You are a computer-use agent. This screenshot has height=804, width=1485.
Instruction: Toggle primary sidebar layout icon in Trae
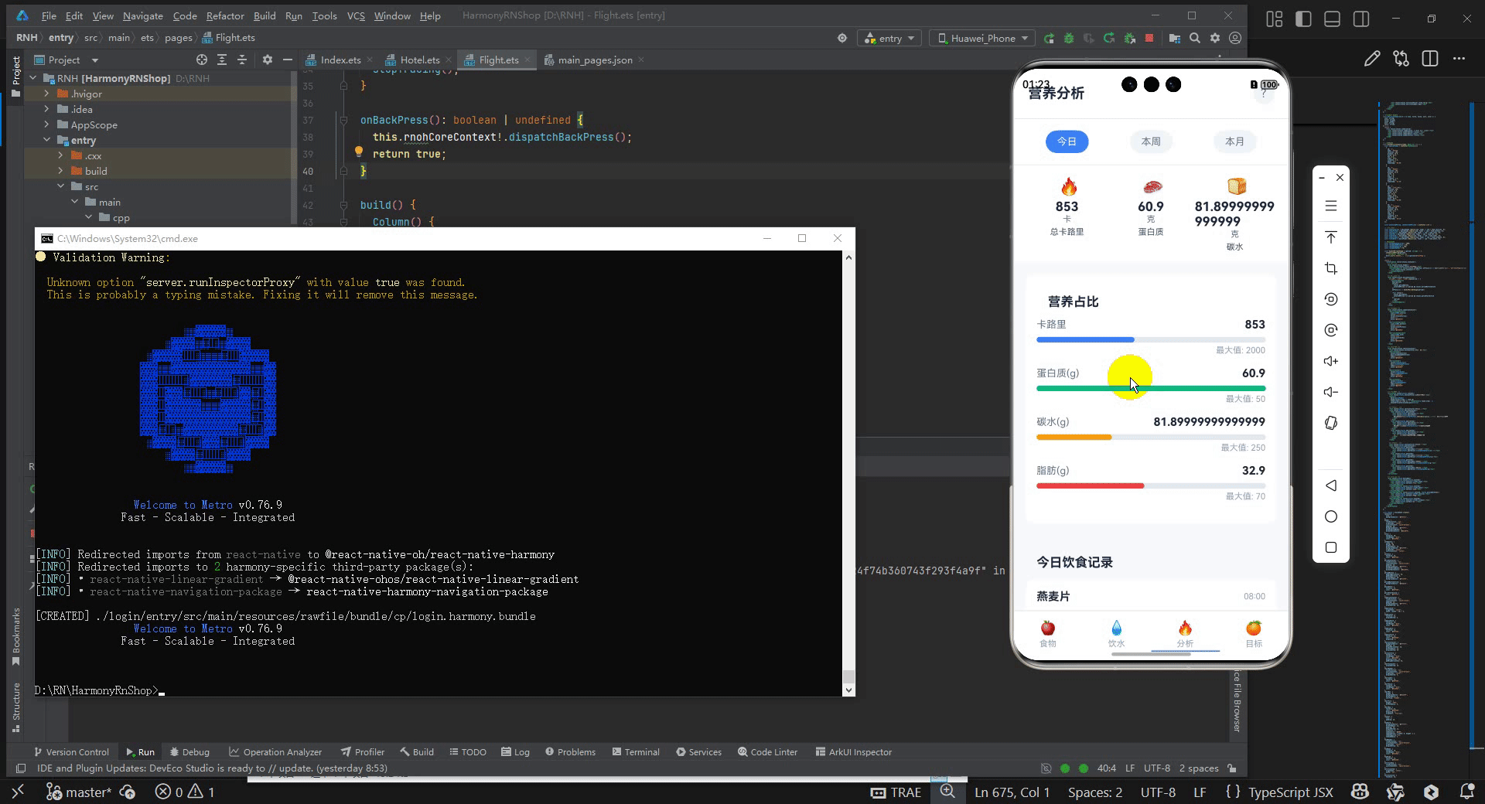click(x=1303, y=19)
